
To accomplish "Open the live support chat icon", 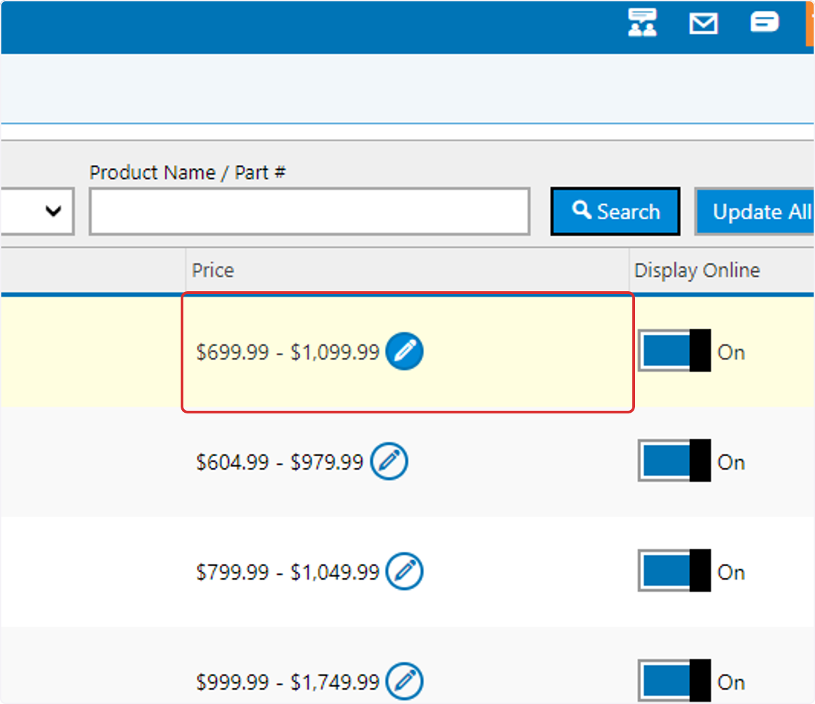I will [642, 22].
